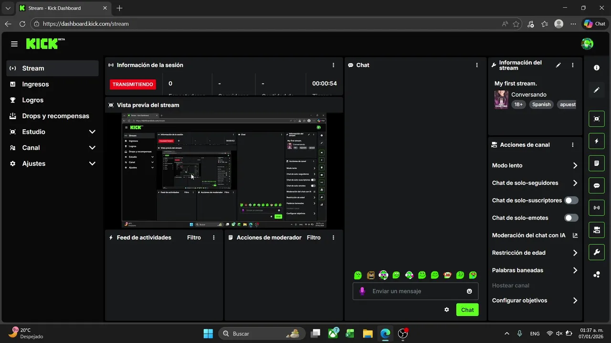
Task: Open Restricción de edad options chevron
Action: (575, 253)
